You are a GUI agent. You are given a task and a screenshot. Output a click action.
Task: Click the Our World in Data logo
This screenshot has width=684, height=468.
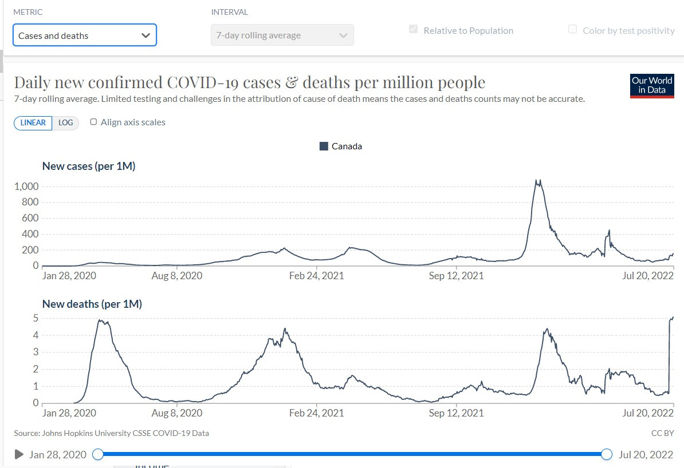652,86
